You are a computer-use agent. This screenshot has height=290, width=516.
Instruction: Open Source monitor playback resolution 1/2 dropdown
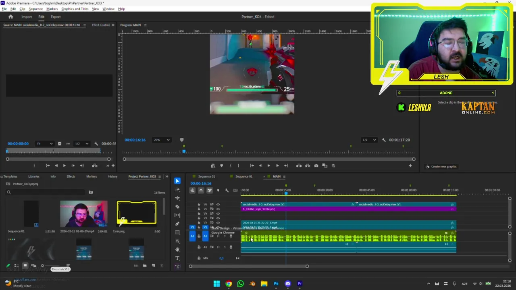pyautogui.click(x=83, y=144)
